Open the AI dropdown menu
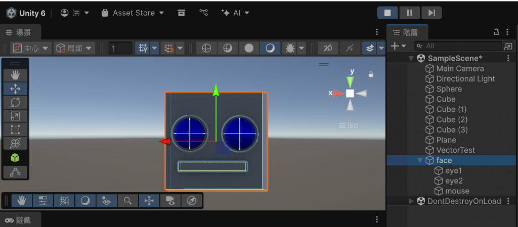This screenshot has width=518, height=227. [x=235, y=13]
